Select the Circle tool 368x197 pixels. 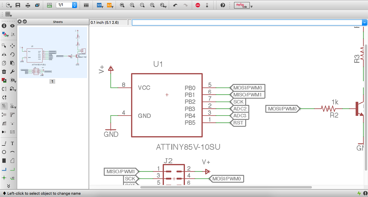click(4, 152)
